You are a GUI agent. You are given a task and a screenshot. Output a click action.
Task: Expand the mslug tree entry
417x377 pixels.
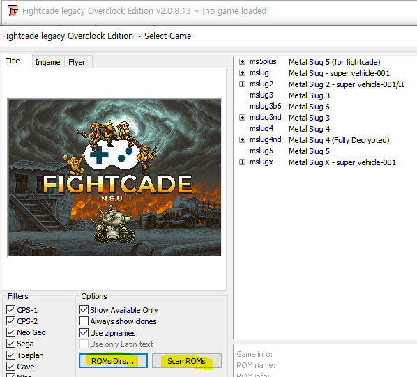click(x=242, y=72)
